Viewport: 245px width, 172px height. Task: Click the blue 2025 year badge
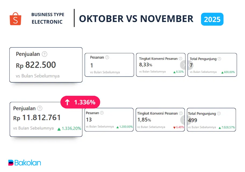(x=212, y=19)
